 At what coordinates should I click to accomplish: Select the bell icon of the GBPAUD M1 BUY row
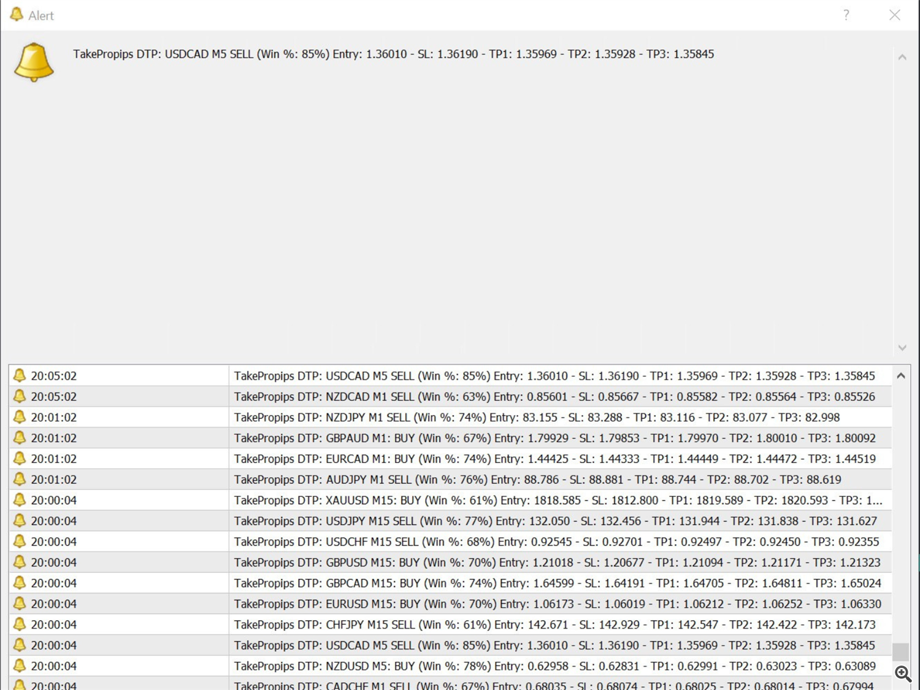[20, 438]
